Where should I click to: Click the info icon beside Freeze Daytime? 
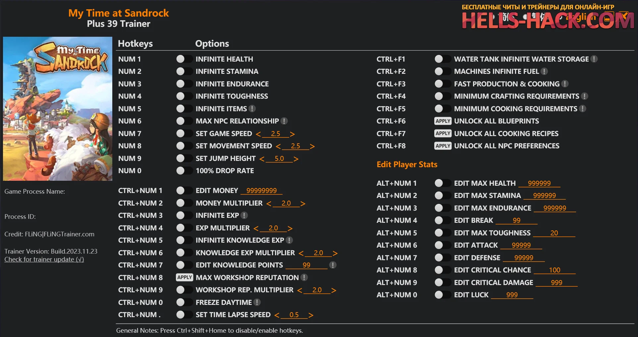pos(257,302)
